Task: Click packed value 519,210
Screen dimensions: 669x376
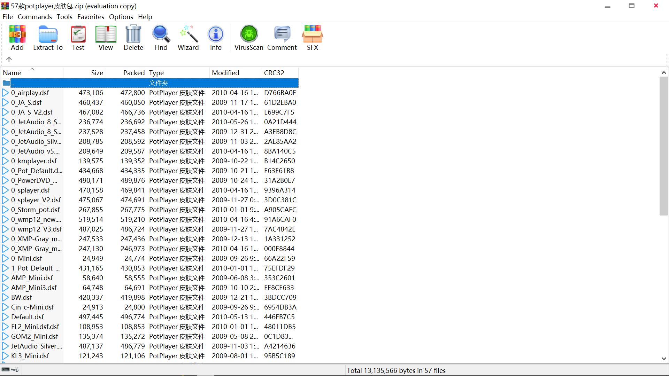Action: click(x=132, y=219)
